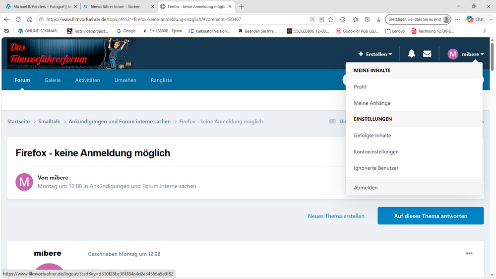Click the zoom magnifier in address bar
Screen dimensions: 496x279
(312, 19)
